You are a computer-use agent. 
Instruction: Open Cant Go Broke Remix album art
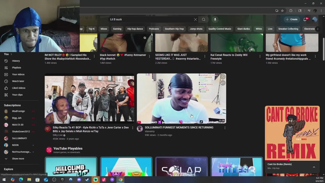(x=292, y=133)
